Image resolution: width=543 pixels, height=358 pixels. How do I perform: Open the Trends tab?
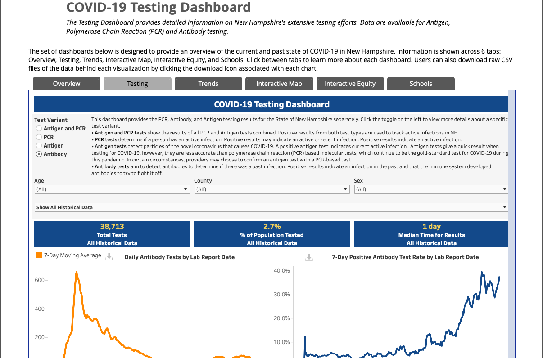tap(208, 84)
